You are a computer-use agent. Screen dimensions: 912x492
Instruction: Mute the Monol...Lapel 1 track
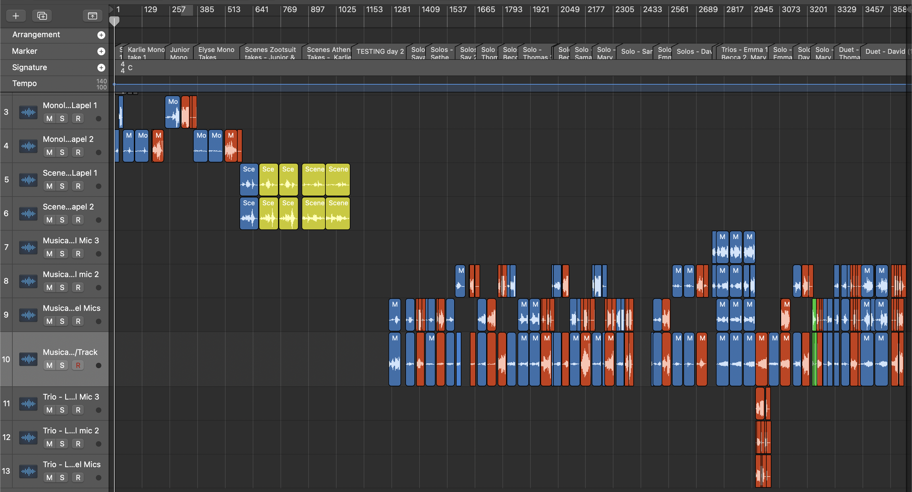coord(50,119)
